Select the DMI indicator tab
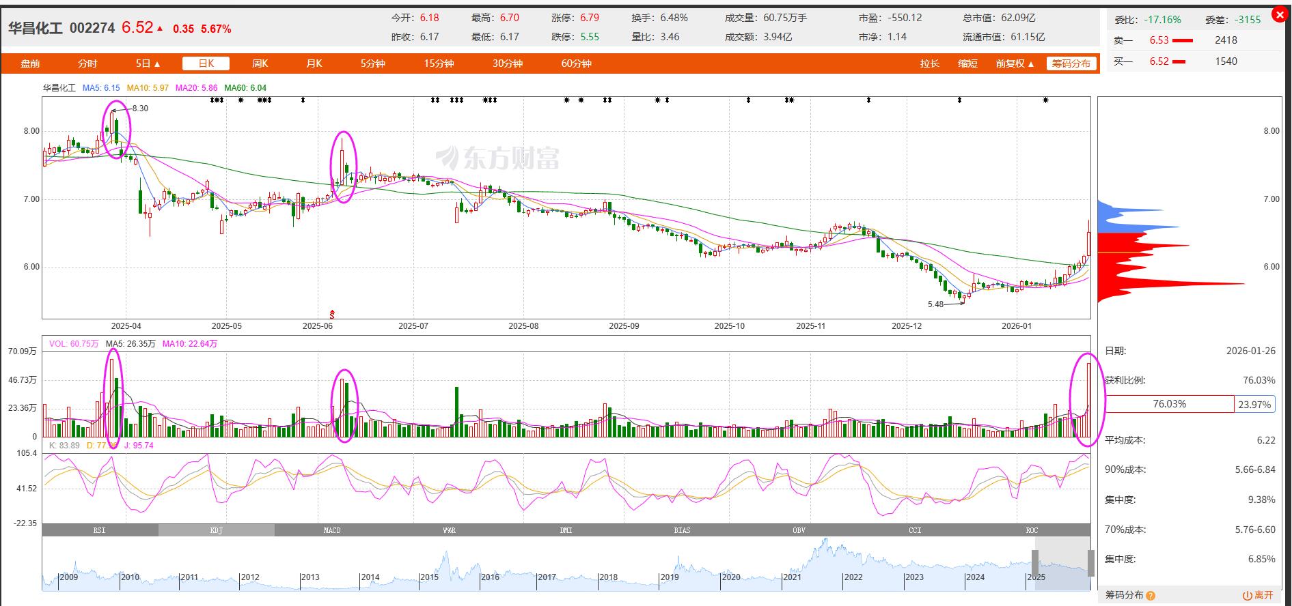The height and width of the screenshot is (606, 1292). tap(566, 530)
